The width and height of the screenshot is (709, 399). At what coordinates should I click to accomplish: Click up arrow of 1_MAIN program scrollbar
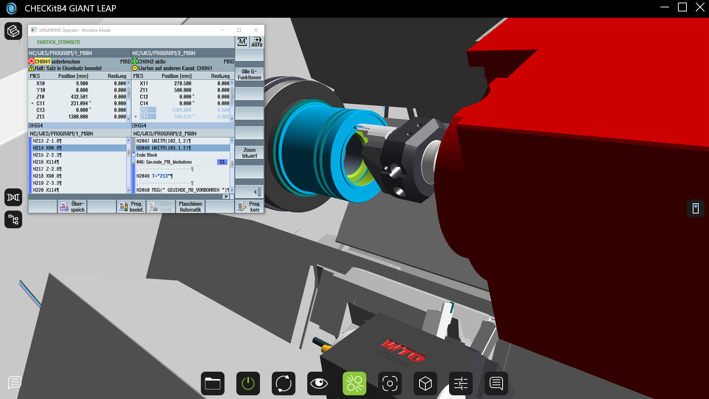tap(129, 140)
